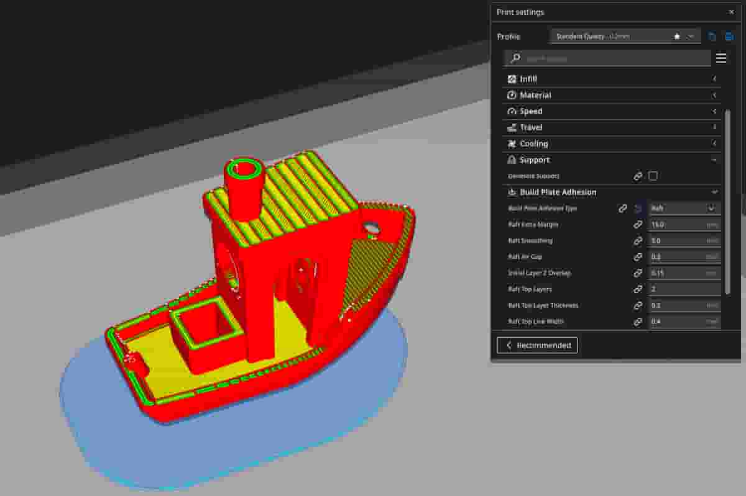746x496 pixels.
Task: Click the Speed gauge icon
Action: point(512,111)
